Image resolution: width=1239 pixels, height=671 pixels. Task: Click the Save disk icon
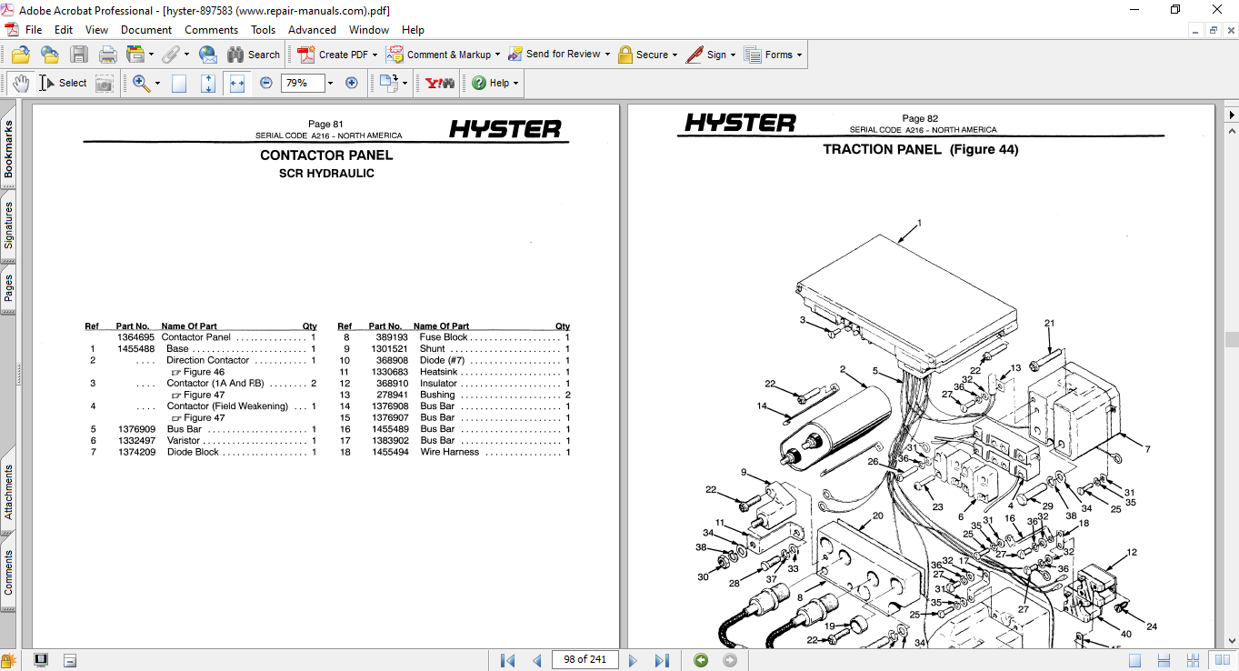tap(79, 55)
